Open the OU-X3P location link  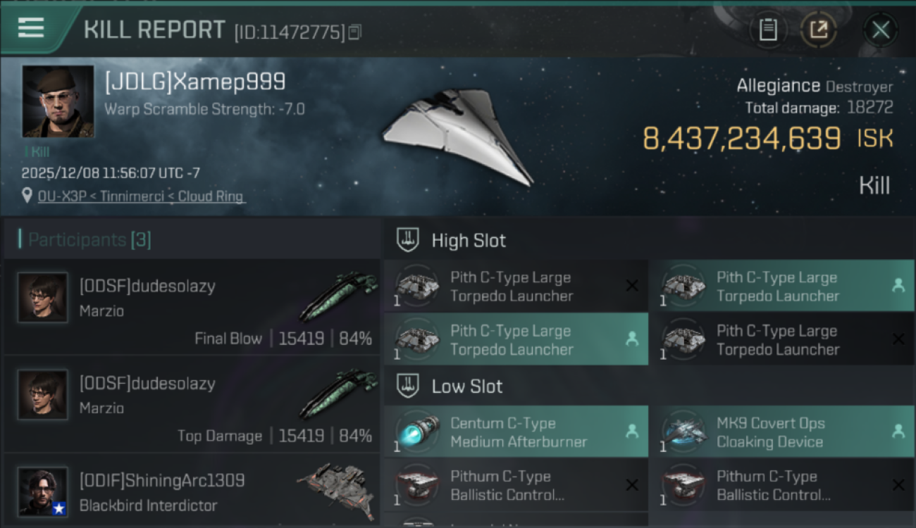pyautogui.click(x=142, y=196)
